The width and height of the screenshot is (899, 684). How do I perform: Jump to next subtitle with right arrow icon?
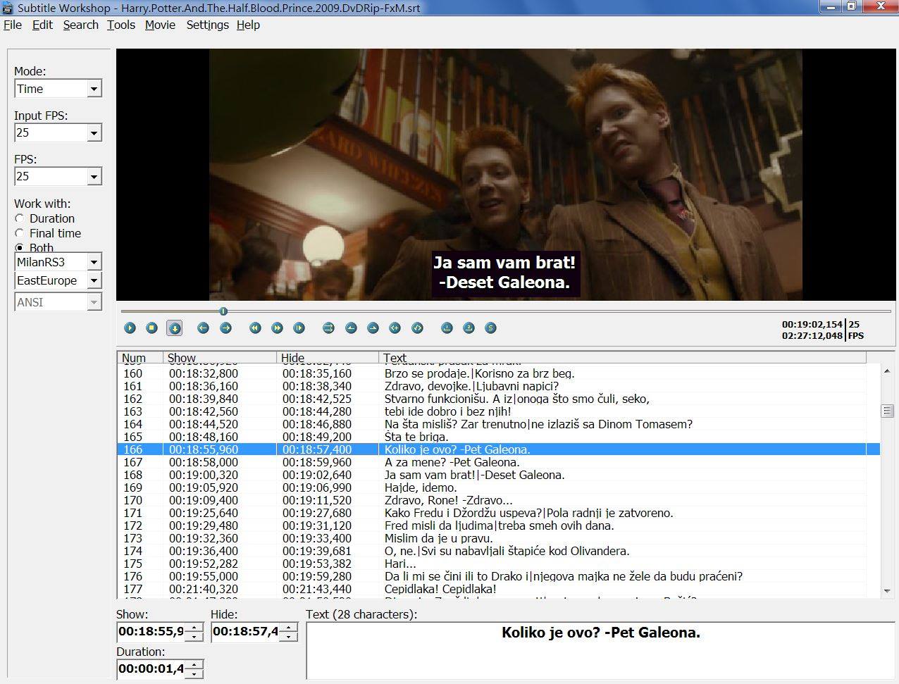(x=225, y=328)
